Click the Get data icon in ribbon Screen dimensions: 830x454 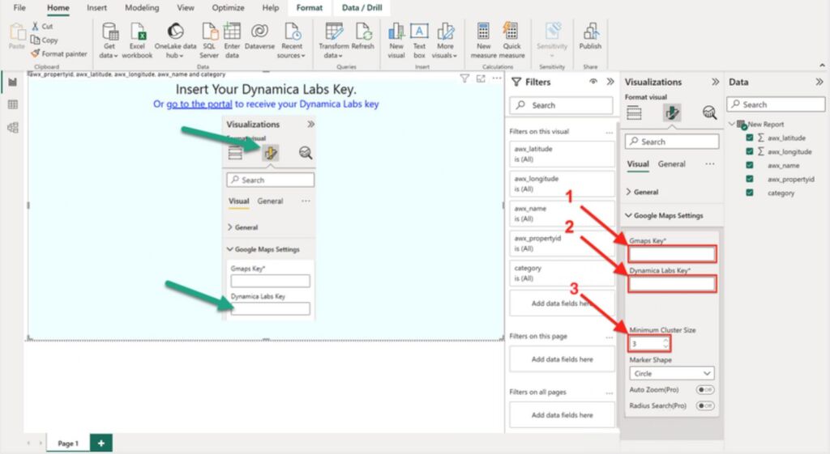(x=110, y=32)
